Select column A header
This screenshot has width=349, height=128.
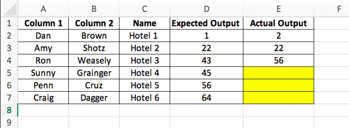[43, 10]
